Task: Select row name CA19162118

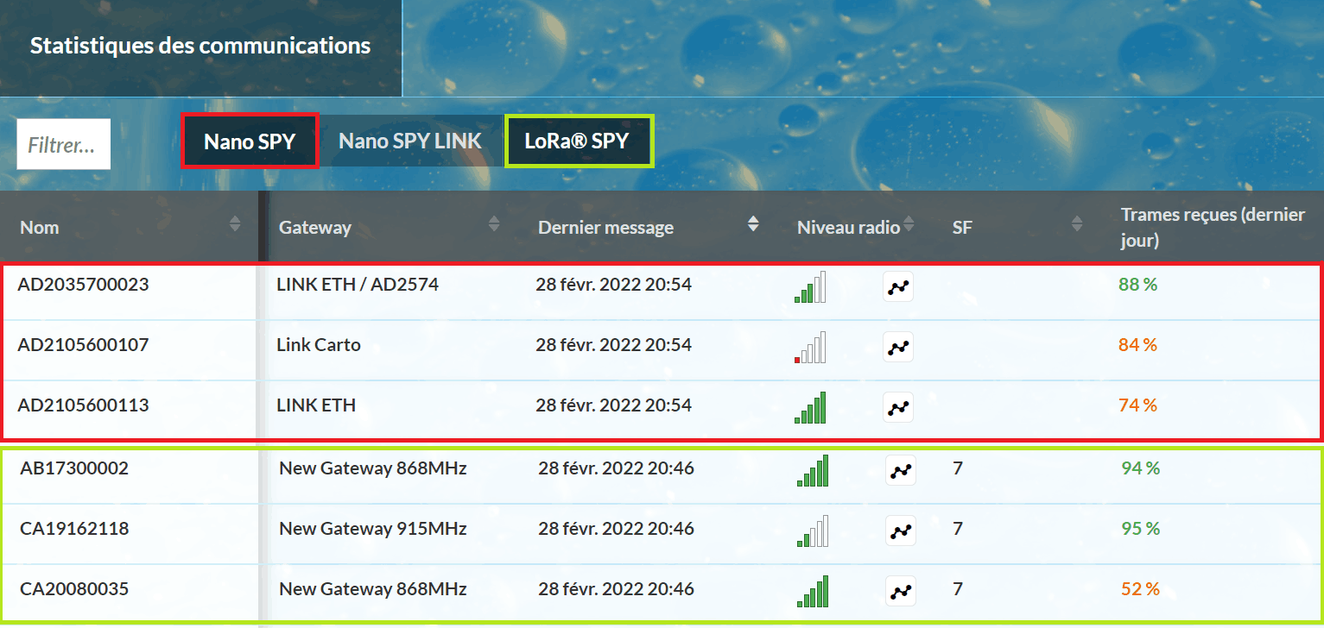Action: 74,529
